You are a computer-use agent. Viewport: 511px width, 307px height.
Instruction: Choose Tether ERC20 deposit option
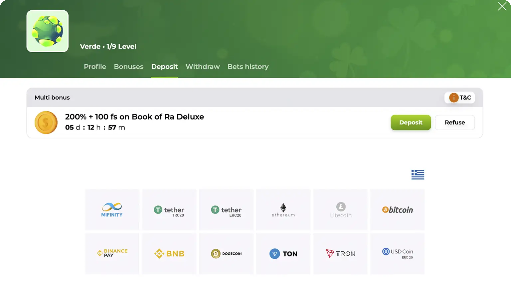click(x=226, y=210)
